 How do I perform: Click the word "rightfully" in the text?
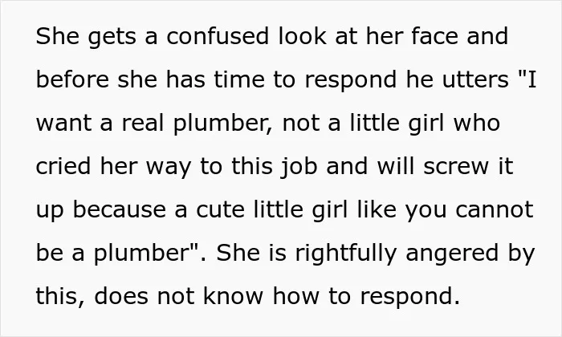click(345, 254)
